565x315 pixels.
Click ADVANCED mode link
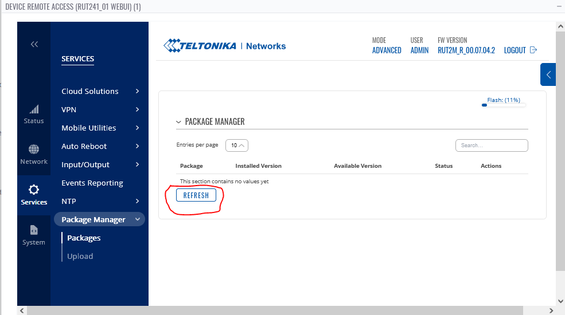tap(387, 50)
